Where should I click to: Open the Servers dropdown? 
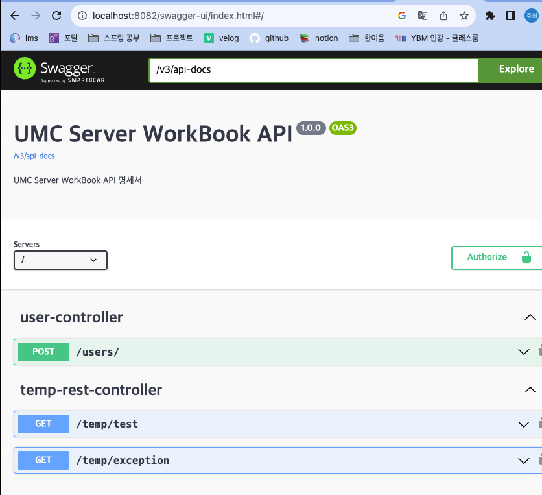tap(60, 260)
